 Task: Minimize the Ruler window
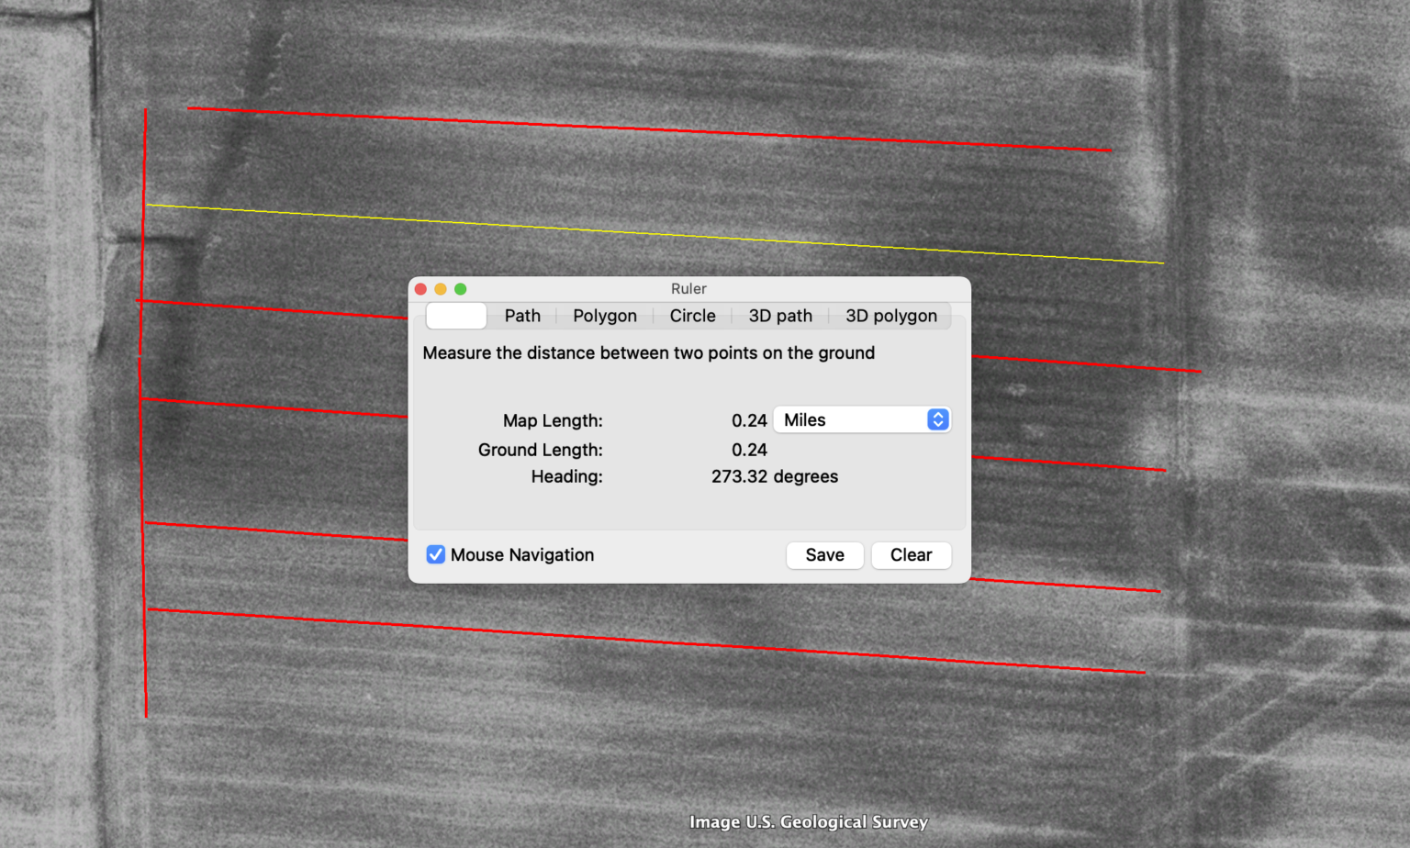click(x=440, y=288)
